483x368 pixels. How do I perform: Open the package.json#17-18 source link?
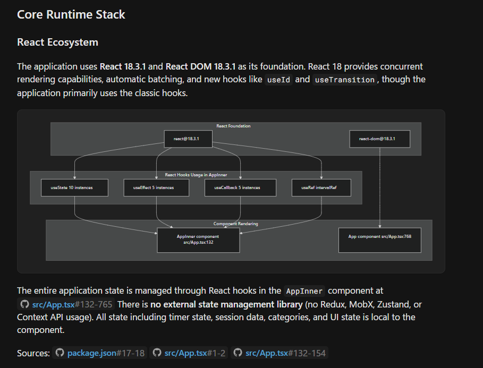click(x=106, y=353)
